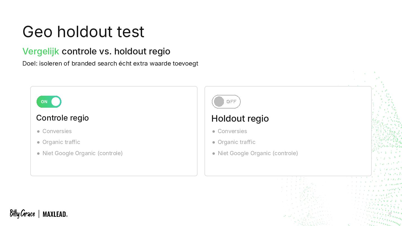This screenshot has height=226, width=402.
Task: Select the "Controle regio" heading
Action: (63, 118)
